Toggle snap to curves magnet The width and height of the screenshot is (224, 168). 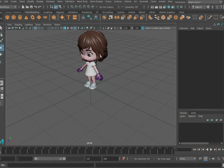77,7
